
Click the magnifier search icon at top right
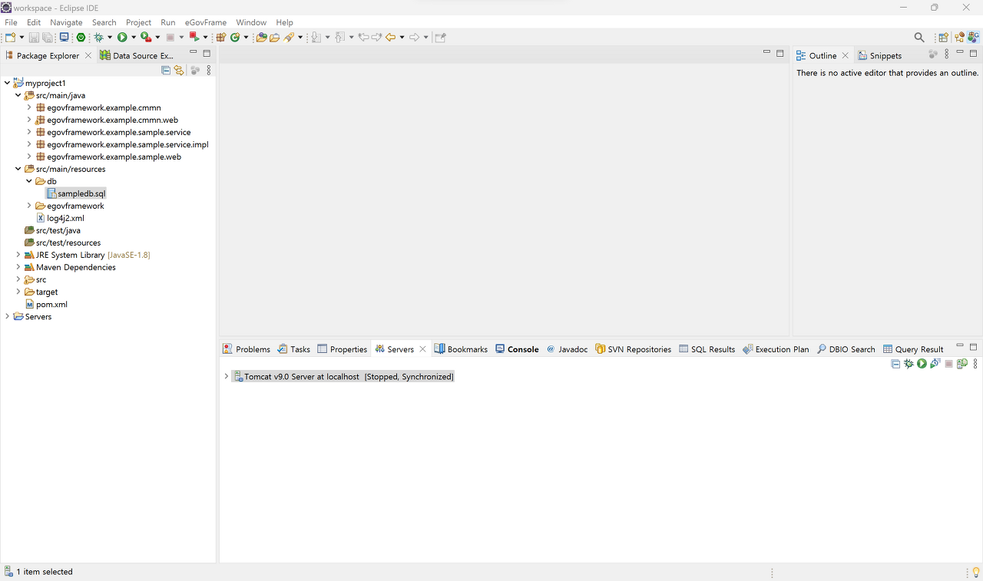coord(919,37)
